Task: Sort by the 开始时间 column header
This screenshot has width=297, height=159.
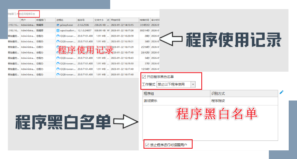Action: 124,20
